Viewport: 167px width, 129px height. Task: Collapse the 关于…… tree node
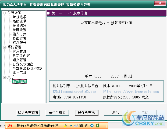(5, 77)
